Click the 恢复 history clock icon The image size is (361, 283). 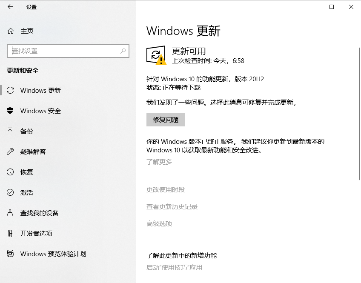coord(10,172)
